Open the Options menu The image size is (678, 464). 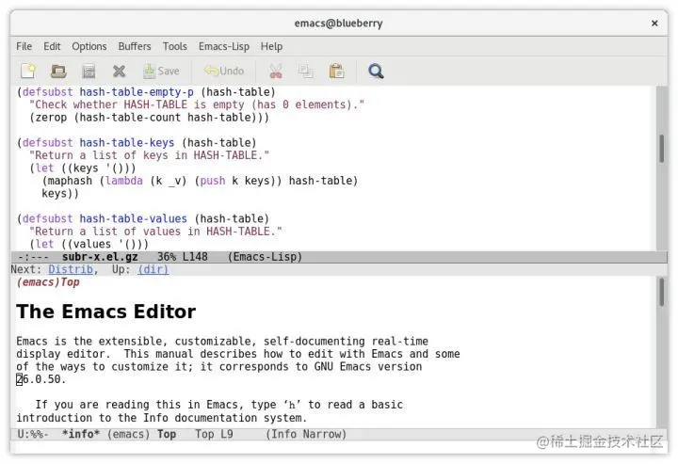point(89,46)
